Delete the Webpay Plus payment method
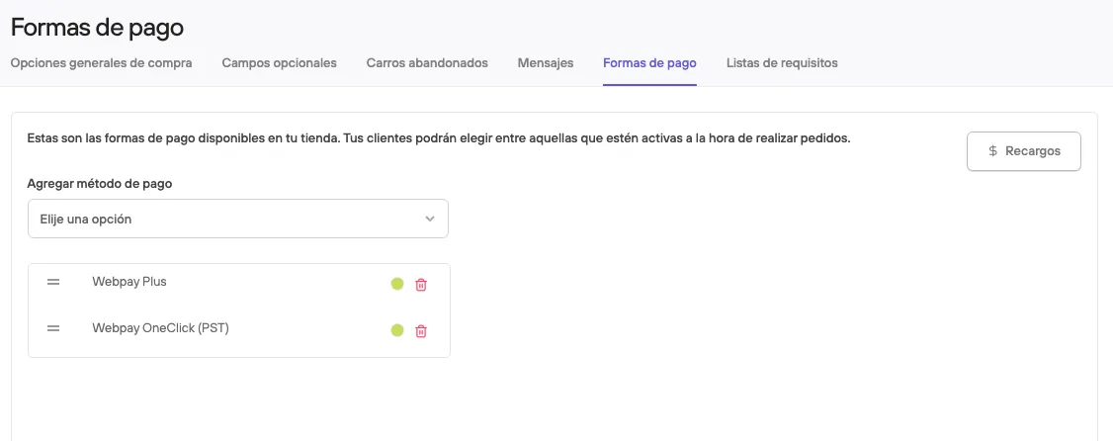 pyautogui.click(x=421, y=284)
